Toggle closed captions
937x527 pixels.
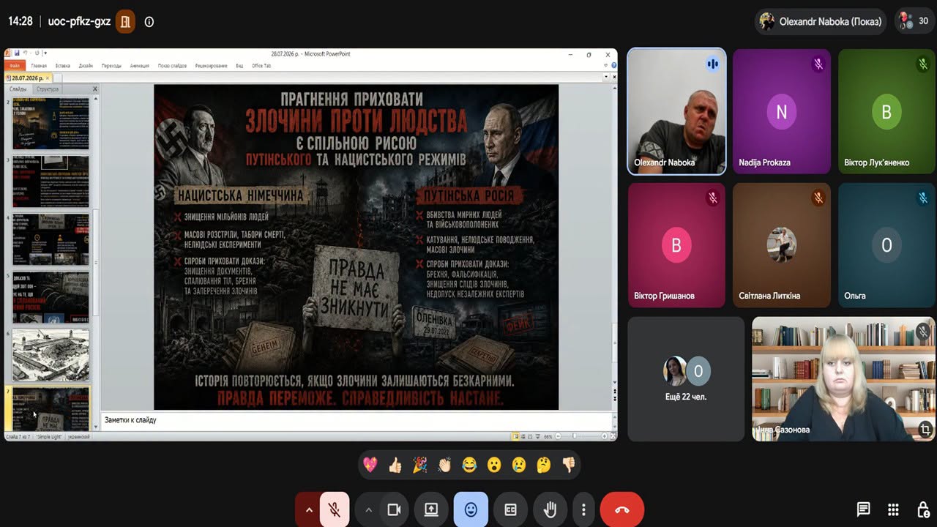(510, 509)
